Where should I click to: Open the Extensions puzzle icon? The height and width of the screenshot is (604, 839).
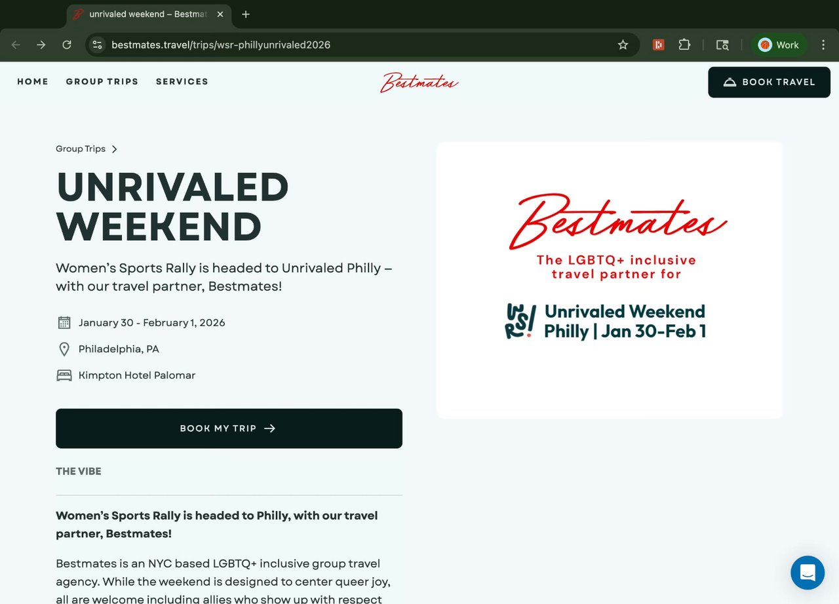684,45
